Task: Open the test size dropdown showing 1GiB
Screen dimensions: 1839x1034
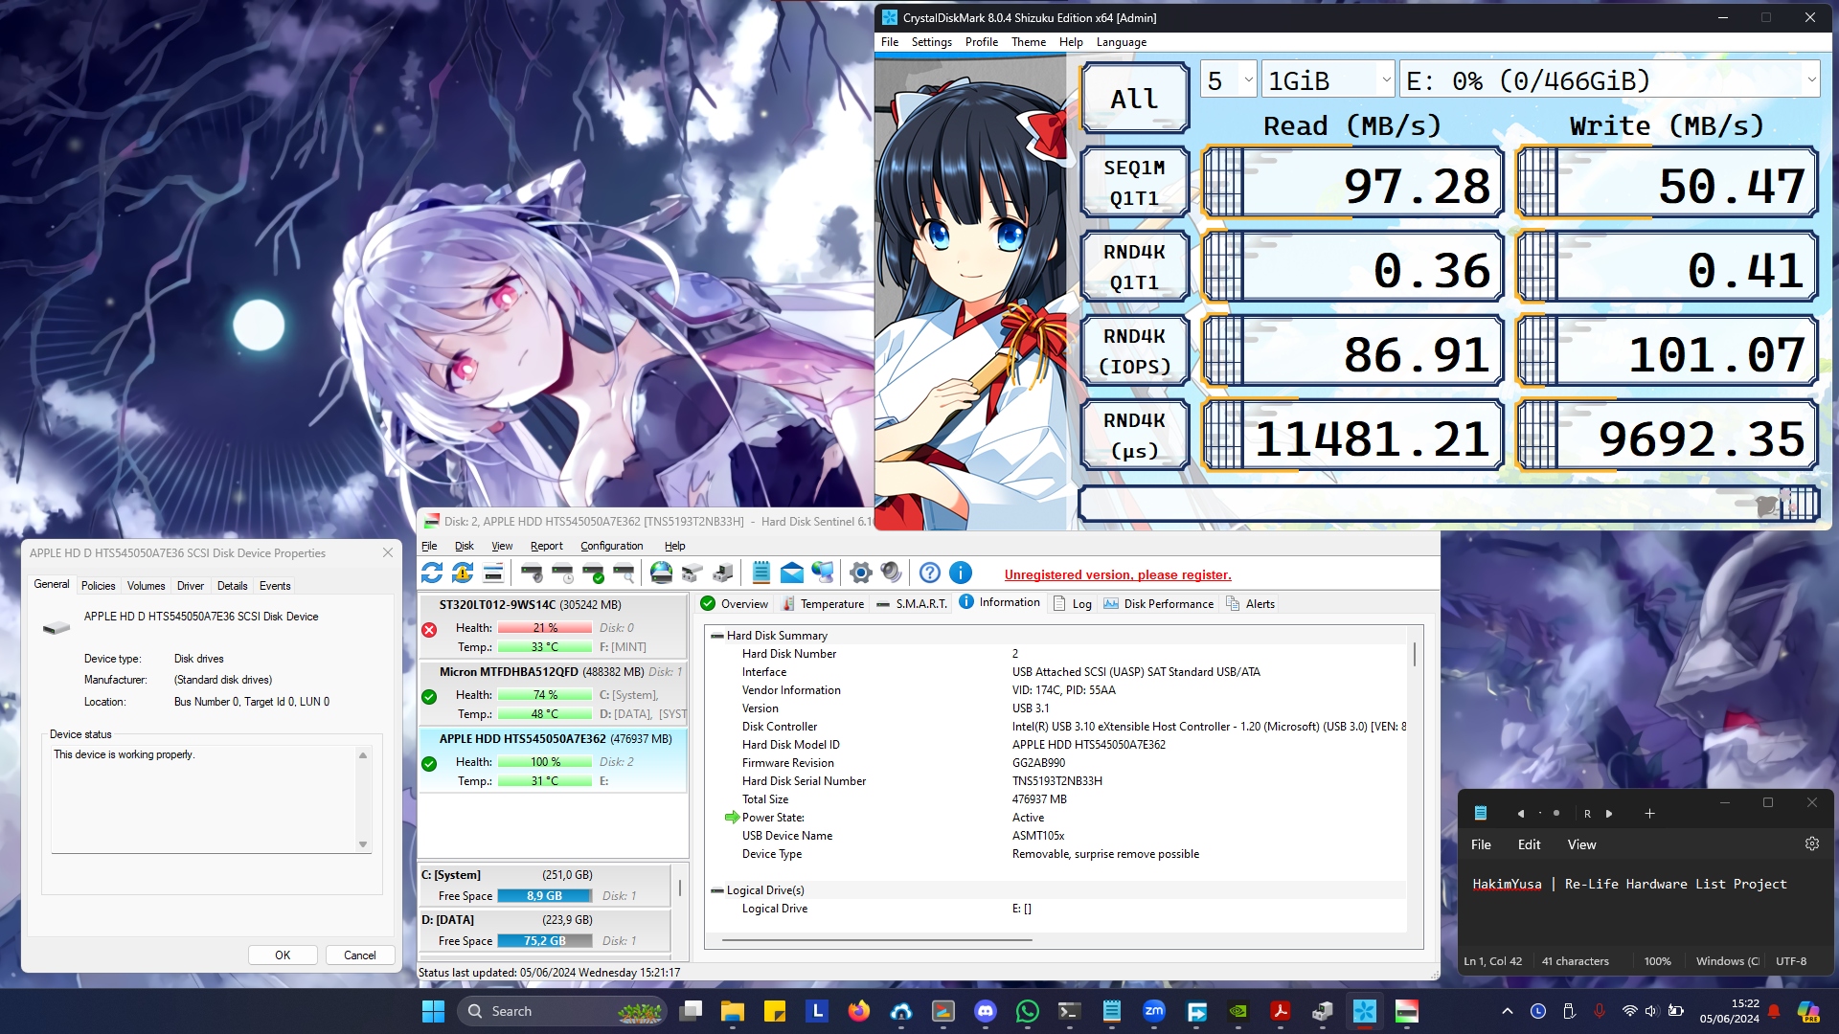Action: pos(1328,80)
